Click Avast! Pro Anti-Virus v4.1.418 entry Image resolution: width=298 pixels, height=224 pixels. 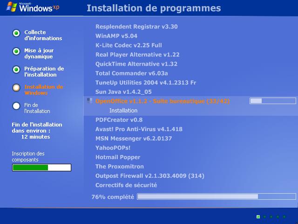point(139,129)
